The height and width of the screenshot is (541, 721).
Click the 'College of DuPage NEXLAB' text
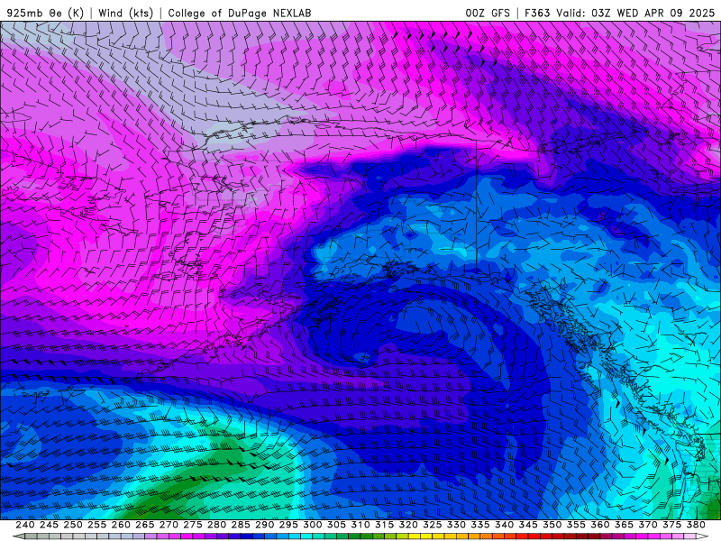[240, 13]
